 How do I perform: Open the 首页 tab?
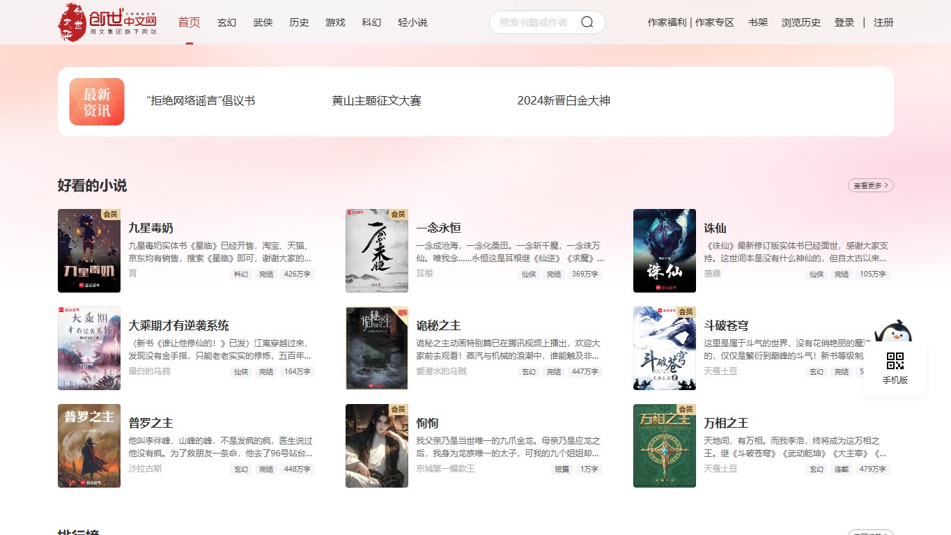[189, 22]
